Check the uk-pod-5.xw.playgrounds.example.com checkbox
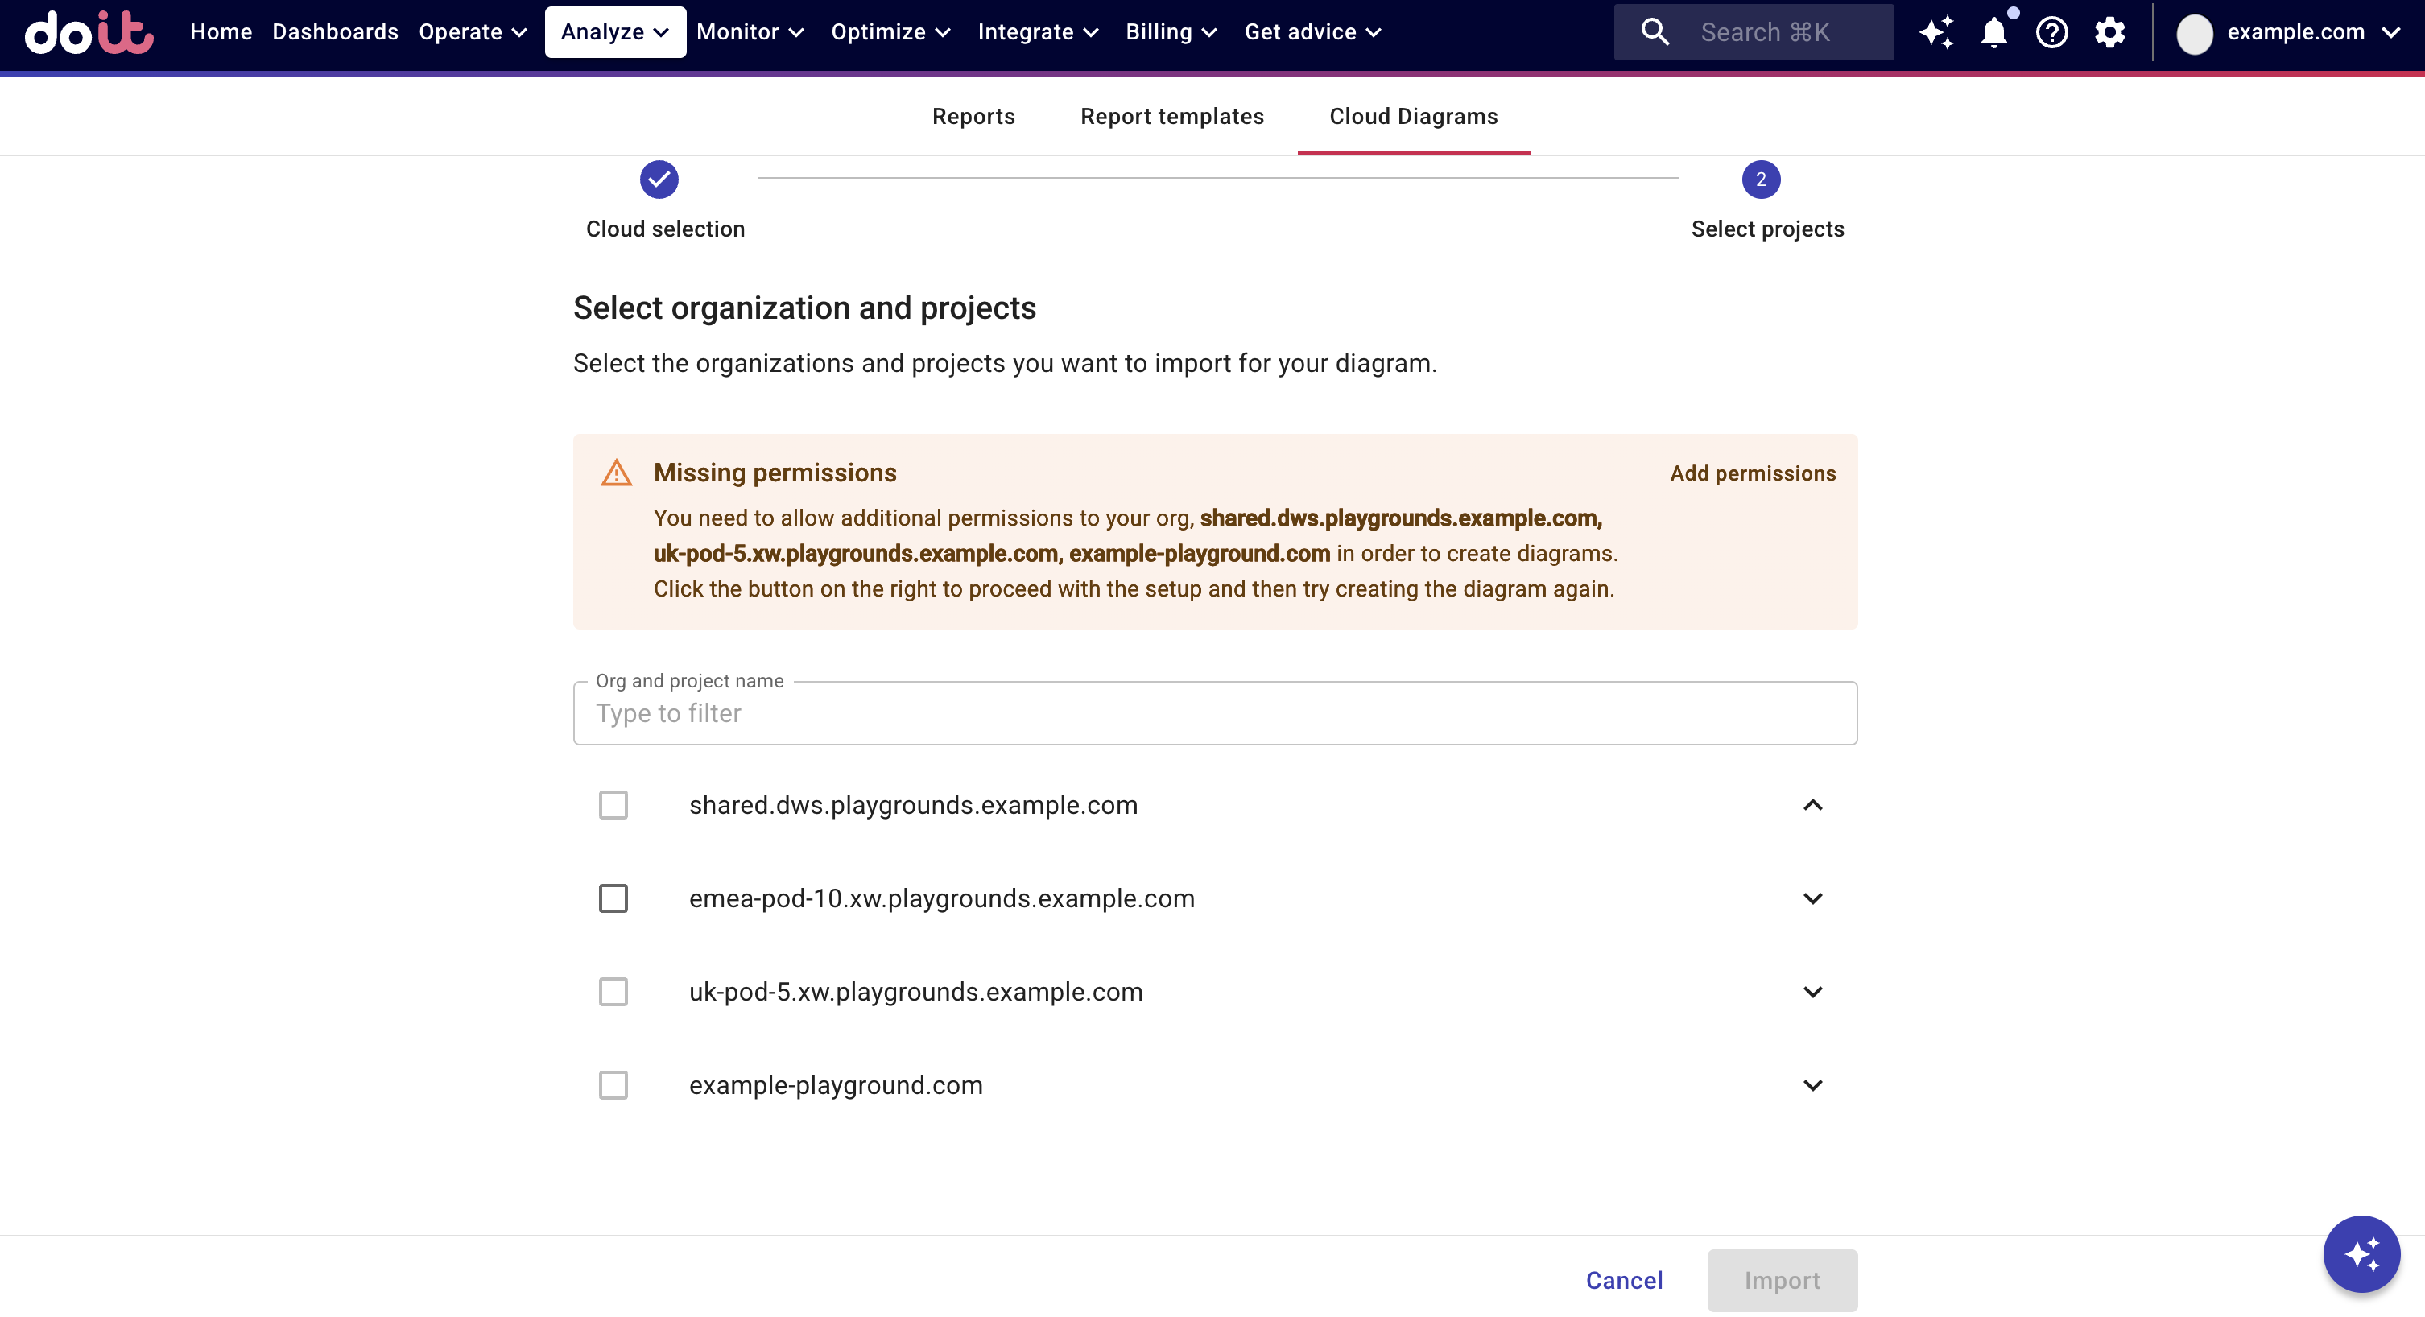Image resolution: width=2425 pixels, height=1317 pixels. point(613,991)
